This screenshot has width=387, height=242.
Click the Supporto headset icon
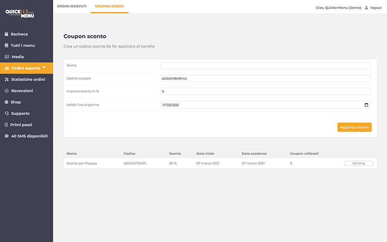7,113
